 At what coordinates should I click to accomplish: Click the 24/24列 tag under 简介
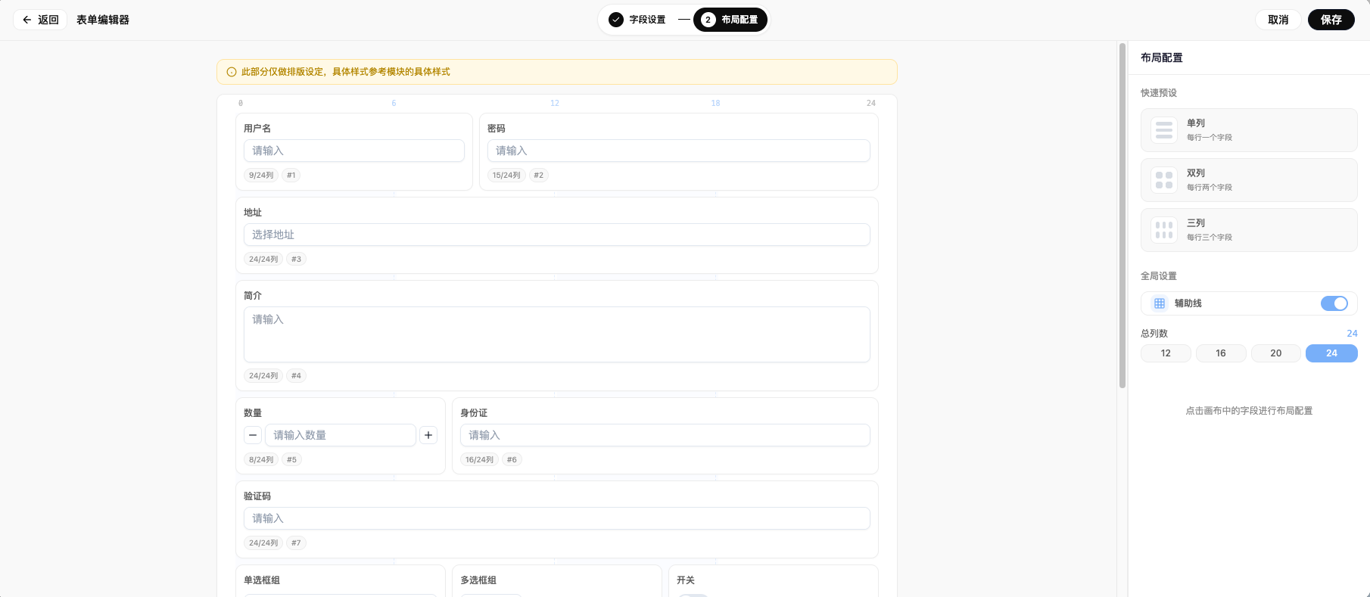click(x=263, y=376)
